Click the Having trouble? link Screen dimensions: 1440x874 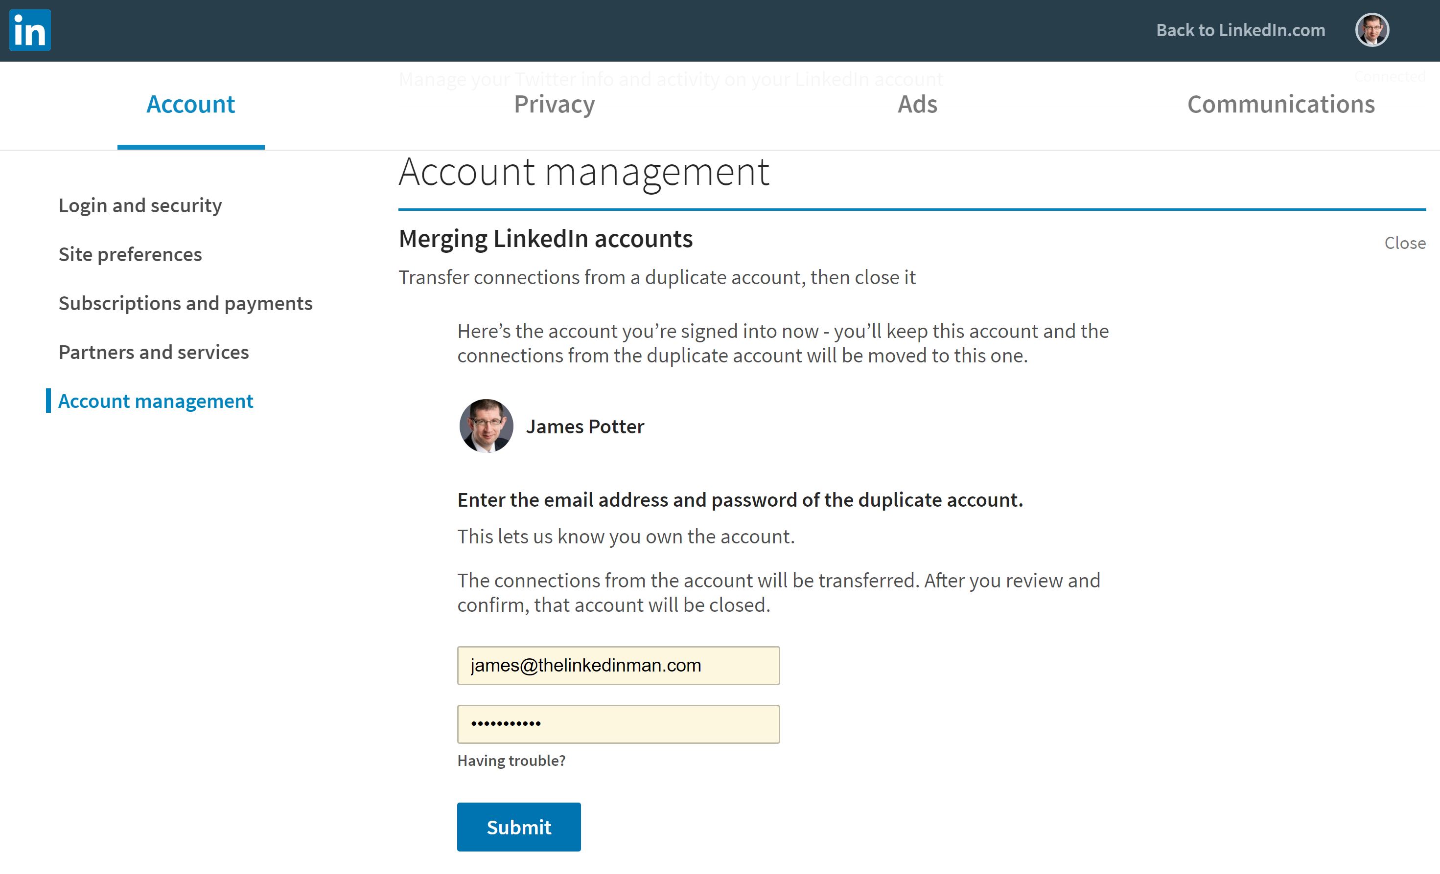[511, 761]
